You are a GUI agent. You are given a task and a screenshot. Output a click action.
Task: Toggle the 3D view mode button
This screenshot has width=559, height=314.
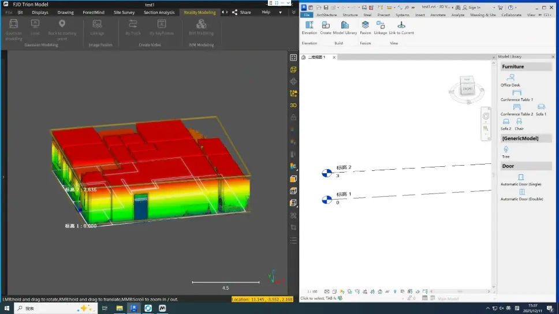tap(293, 105)
